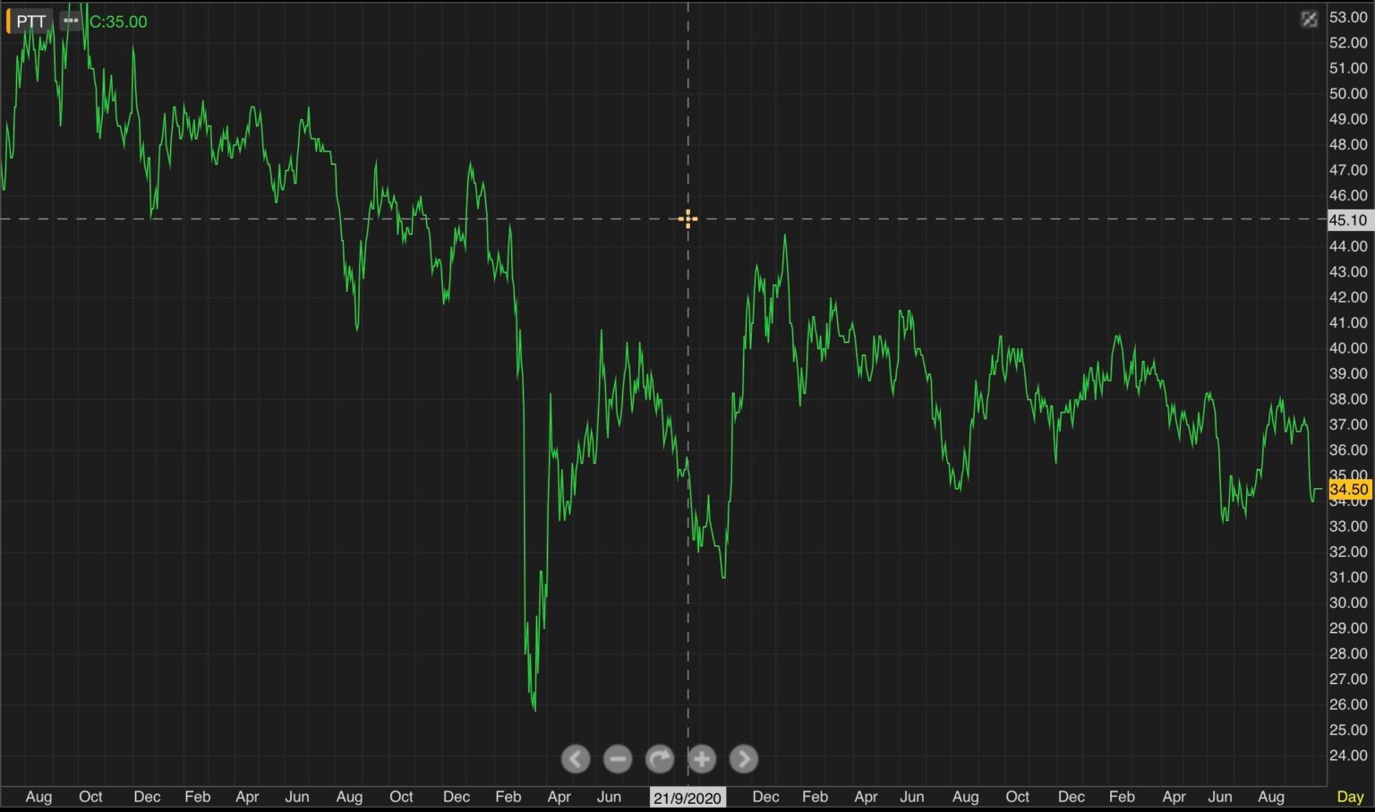Open the Day timeframe selector
1375x812 pixels.
[1350, 795]
